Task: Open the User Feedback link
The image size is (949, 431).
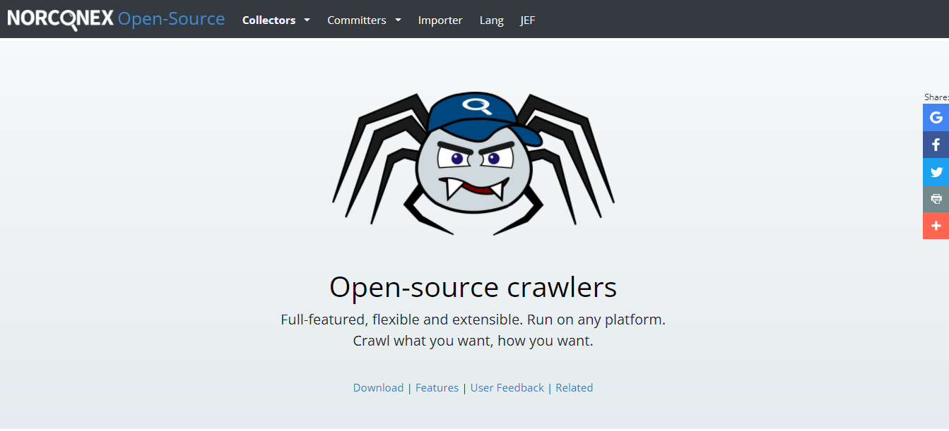Action: point(507,387)
